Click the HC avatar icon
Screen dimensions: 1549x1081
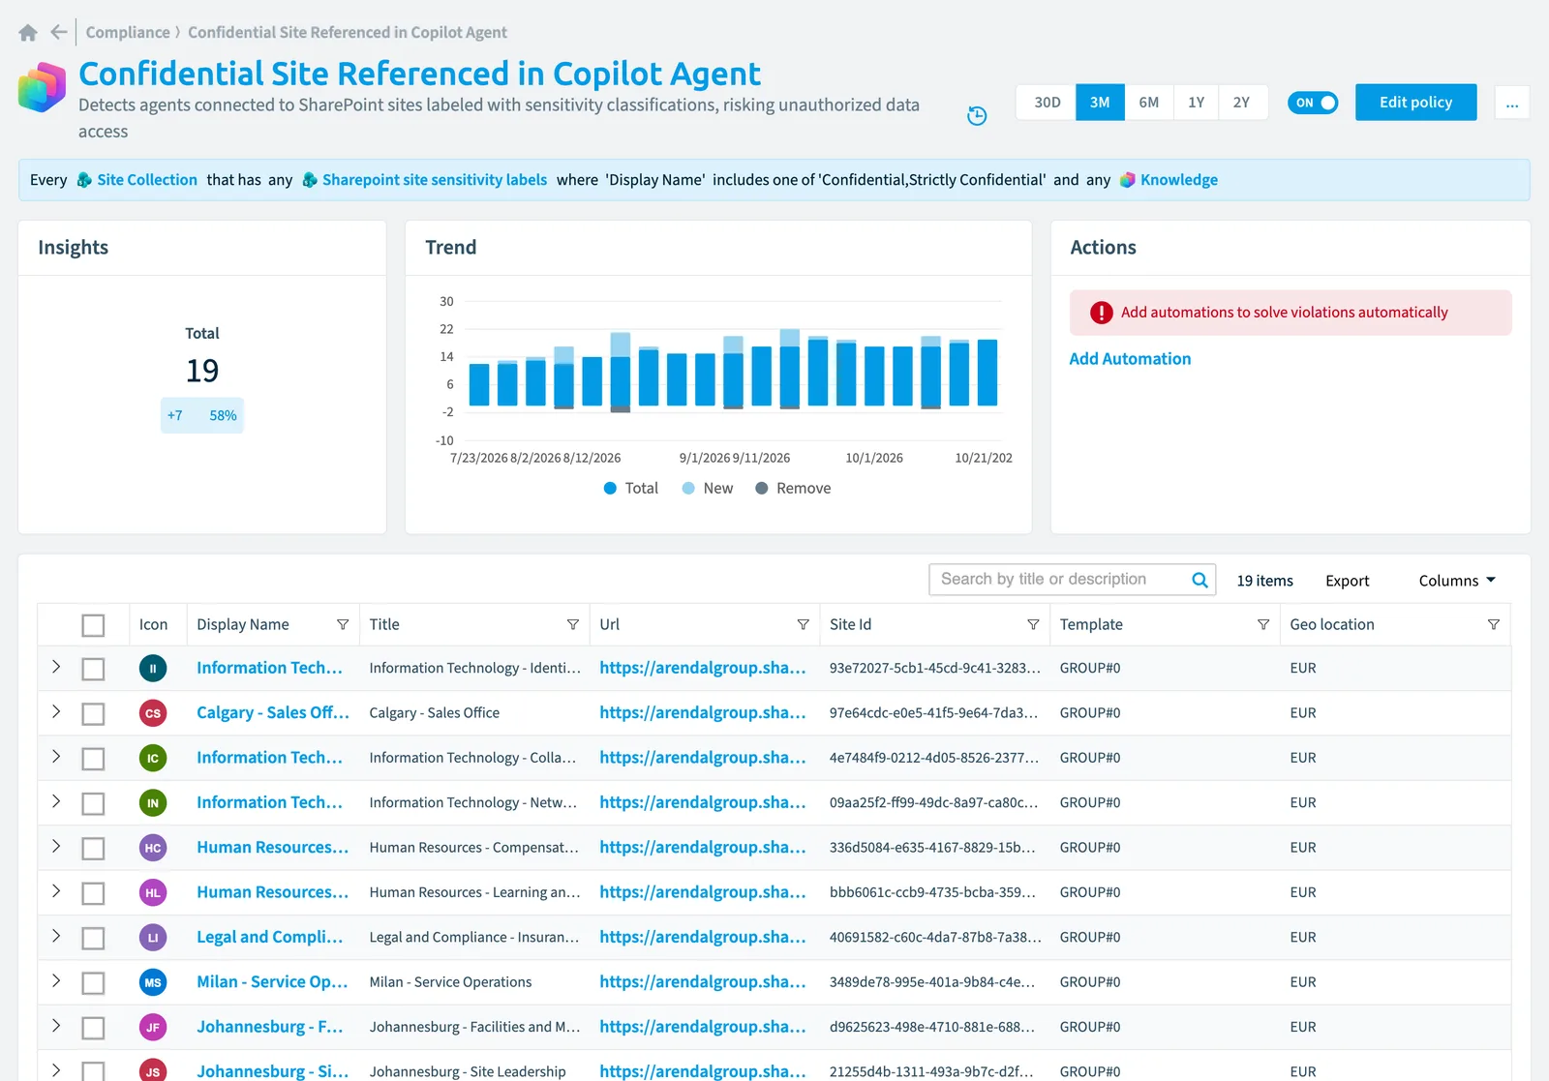click(153, 848)
